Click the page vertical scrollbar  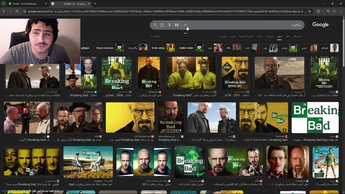pyautogui.click(x=343, y=43)
